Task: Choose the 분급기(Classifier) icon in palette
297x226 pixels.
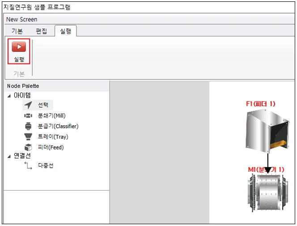Action: click(28, 126)
